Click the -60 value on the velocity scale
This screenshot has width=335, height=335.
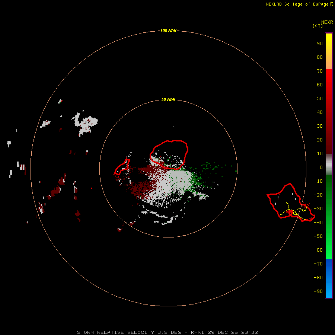[318, 250]
